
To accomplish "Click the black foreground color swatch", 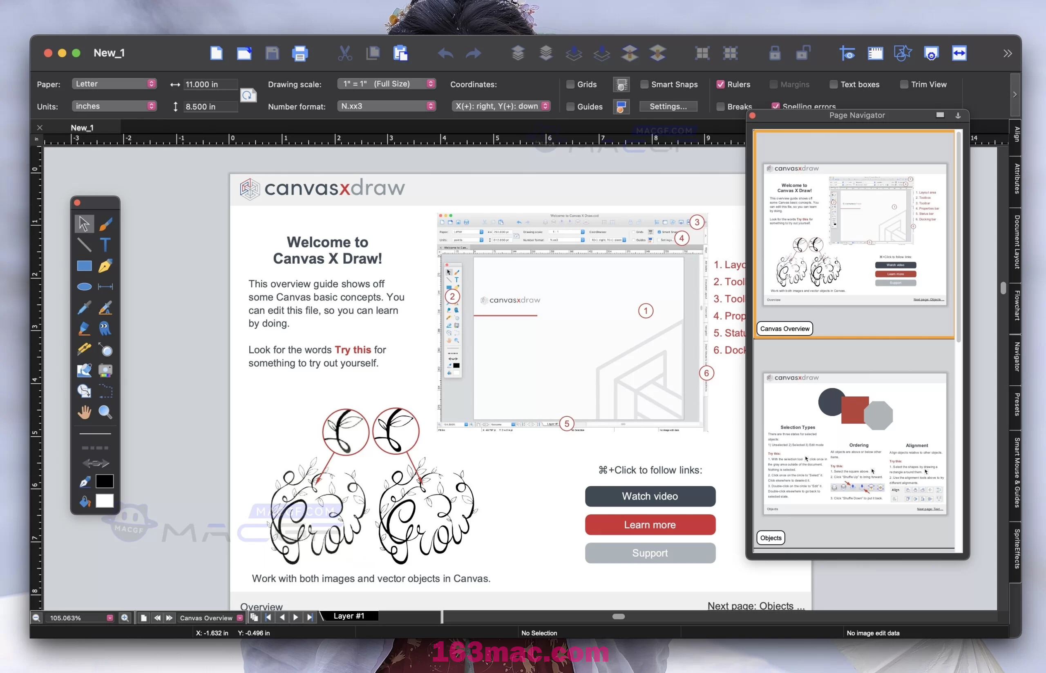I will click(105, 481).
